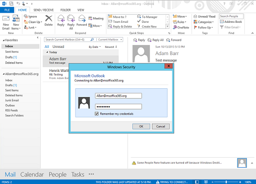The width and height of the screenshot is (256, 184).
Task: Click Forward in the reading pane
Action: (174, 40)
